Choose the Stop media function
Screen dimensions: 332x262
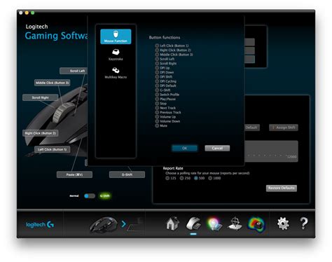pos(157,104)
